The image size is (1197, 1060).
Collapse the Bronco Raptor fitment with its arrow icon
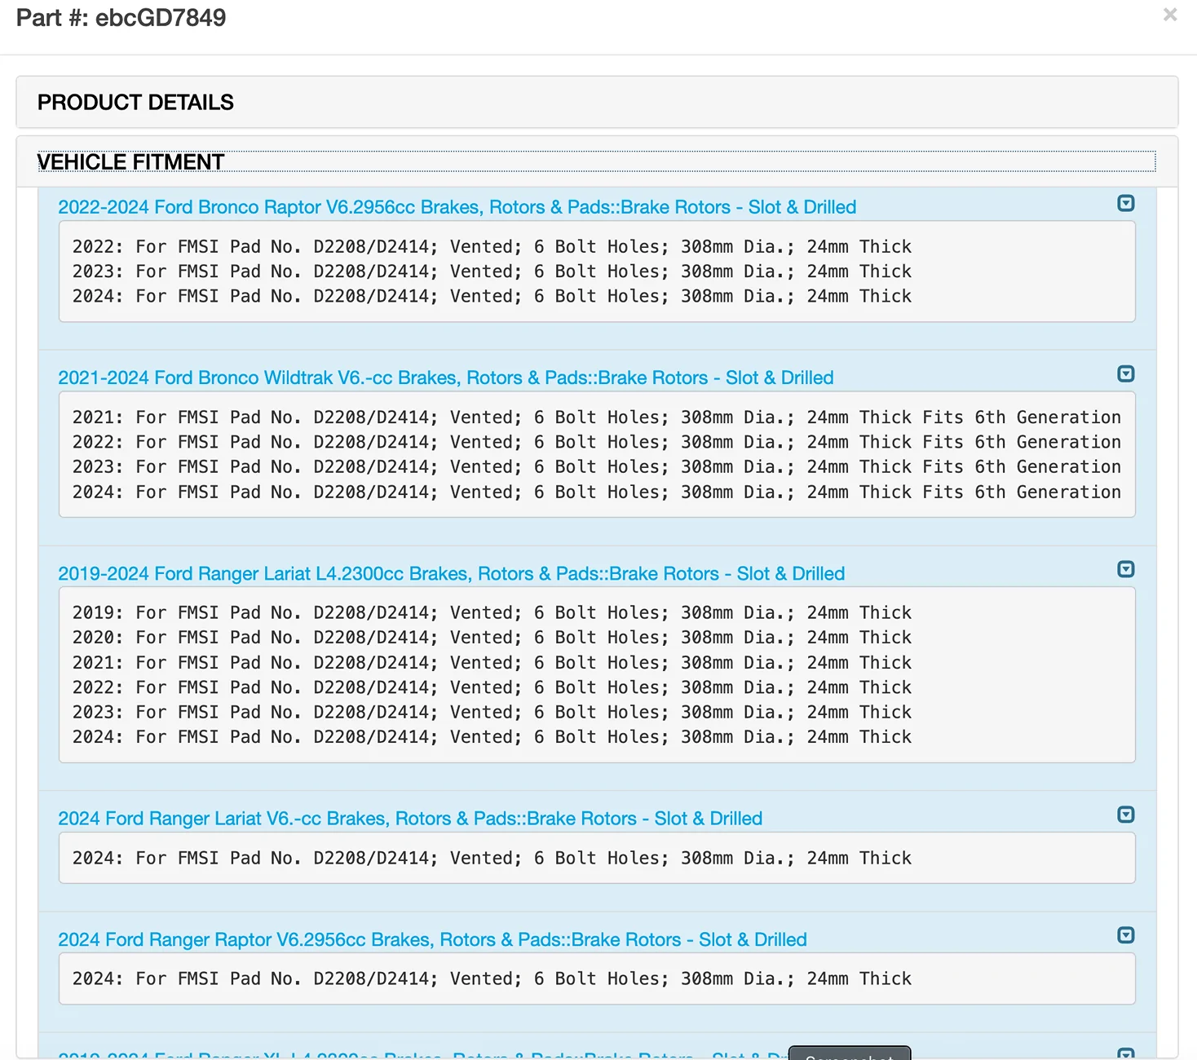coord(1126,203)
